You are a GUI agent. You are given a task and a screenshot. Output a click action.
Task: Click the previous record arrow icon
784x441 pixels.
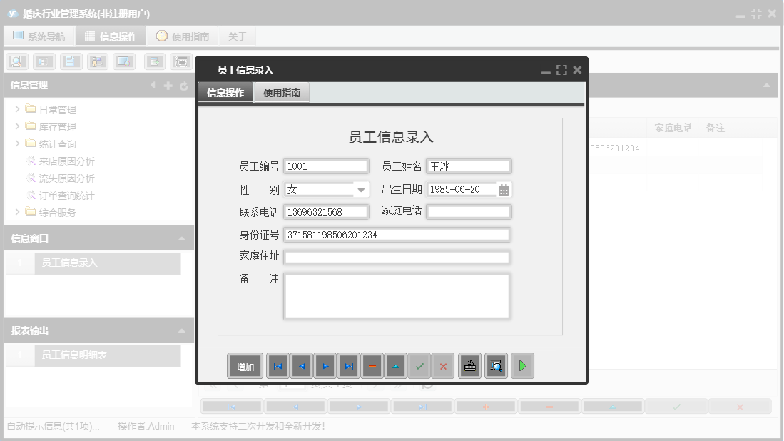tap(302, 365)
